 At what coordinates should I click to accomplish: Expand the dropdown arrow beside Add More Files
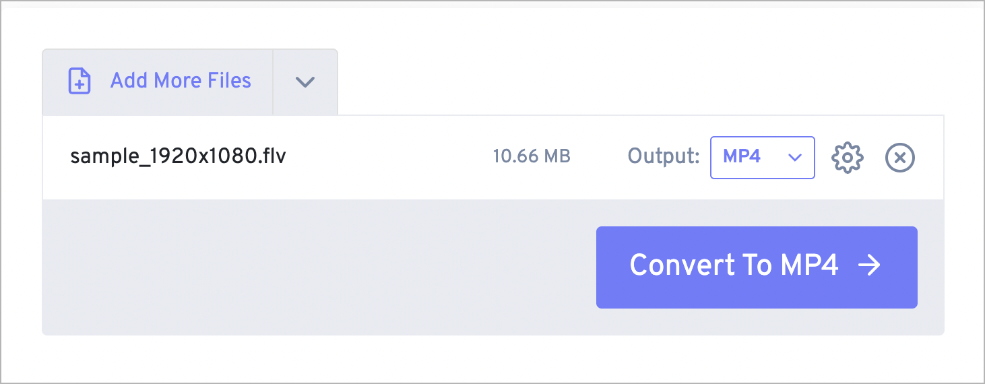[x=305, y=82]
